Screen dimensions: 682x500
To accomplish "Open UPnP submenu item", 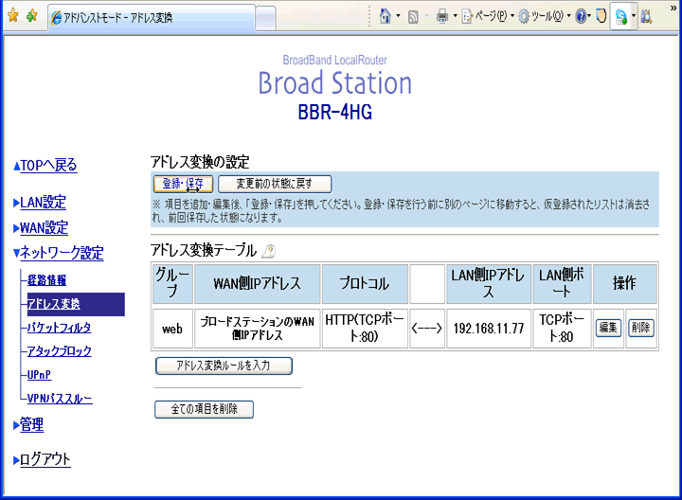I will tap(39, 374).
